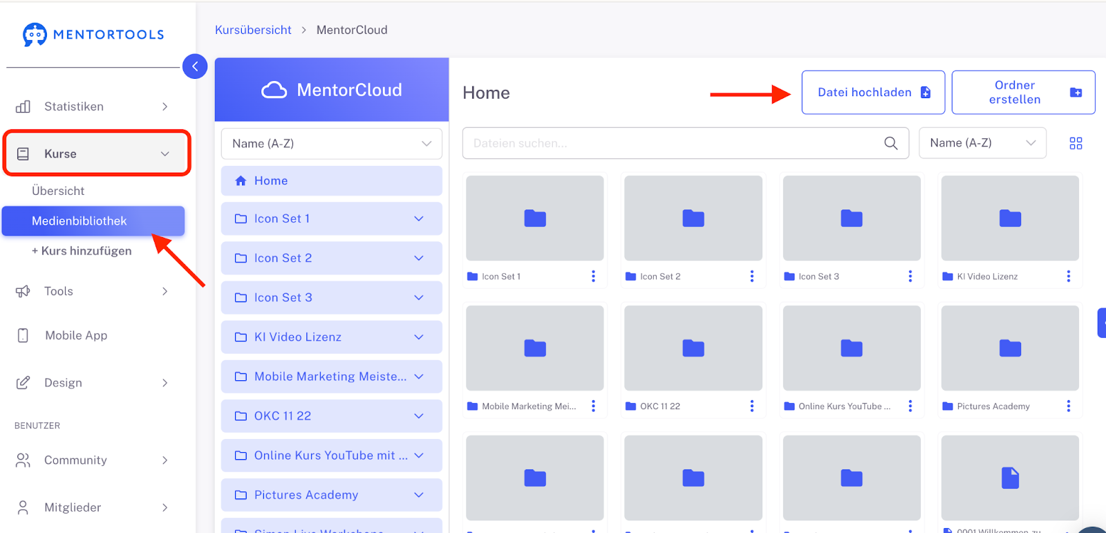Click Ordner erstellen button

coord(1023,92)
